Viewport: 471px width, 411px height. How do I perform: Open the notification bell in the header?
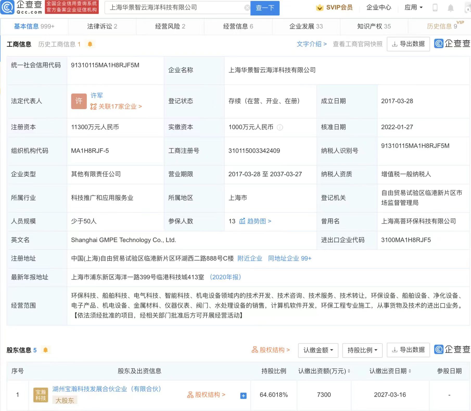(450, 8)
